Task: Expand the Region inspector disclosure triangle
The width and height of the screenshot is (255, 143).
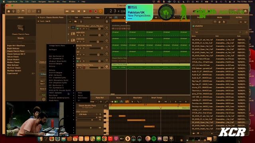Action: pyautogui.click(x=38, y=17)
